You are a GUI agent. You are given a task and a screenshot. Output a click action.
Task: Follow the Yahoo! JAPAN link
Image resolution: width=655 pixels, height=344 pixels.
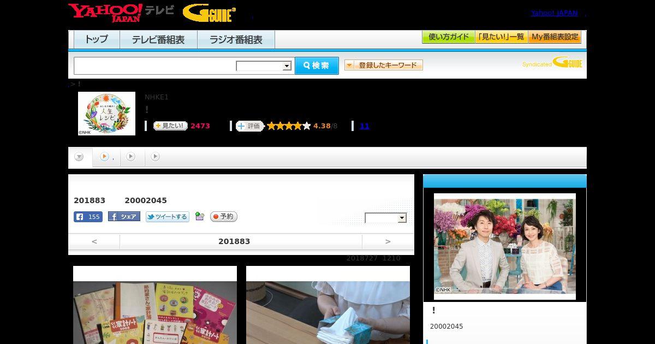(554, 13)
